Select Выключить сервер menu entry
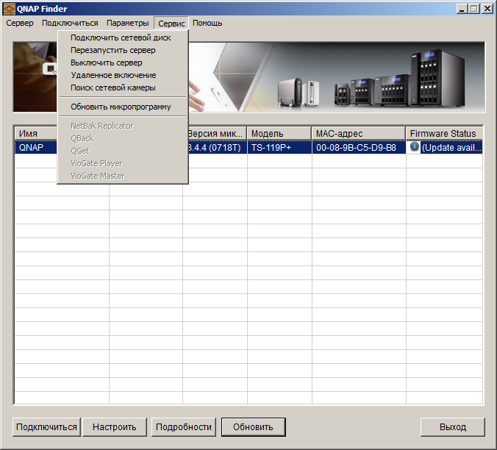 coord(124,63)
